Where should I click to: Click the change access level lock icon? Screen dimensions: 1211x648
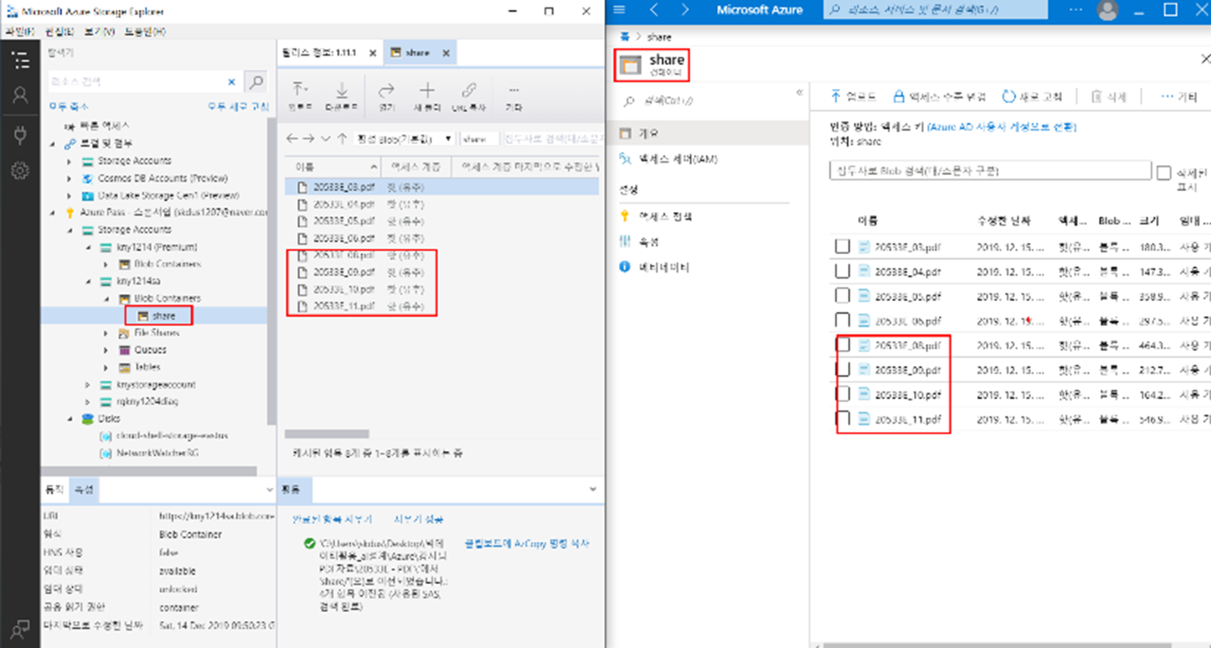tap(899, 96)
